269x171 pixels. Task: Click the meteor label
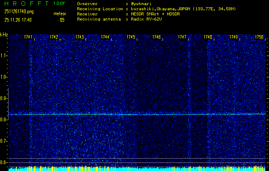click(60, 14)
